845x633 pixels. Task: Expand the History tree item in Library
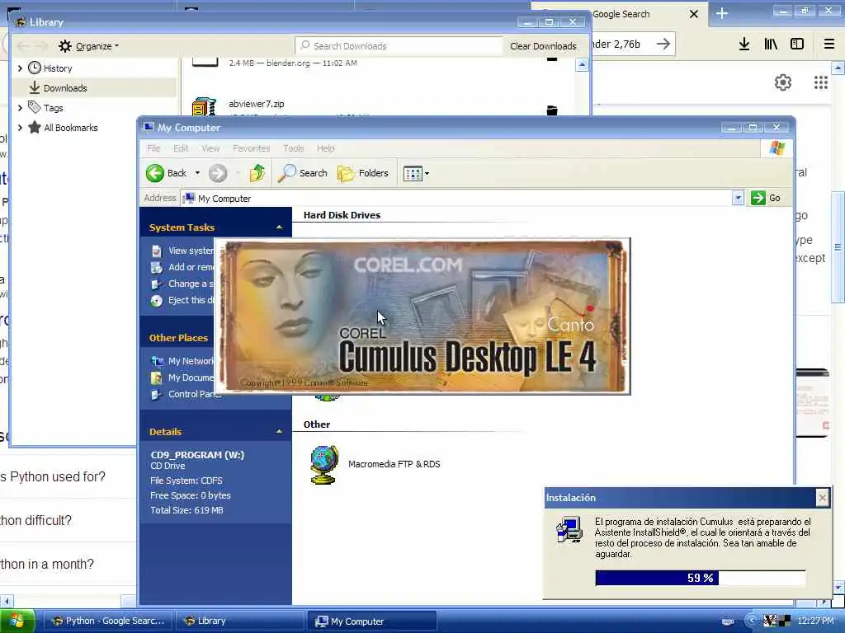(x=20, y=68)
